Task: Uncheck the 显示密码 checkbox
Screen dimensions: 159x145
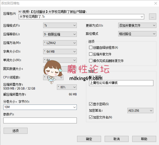Action: (x=91, y=104)
